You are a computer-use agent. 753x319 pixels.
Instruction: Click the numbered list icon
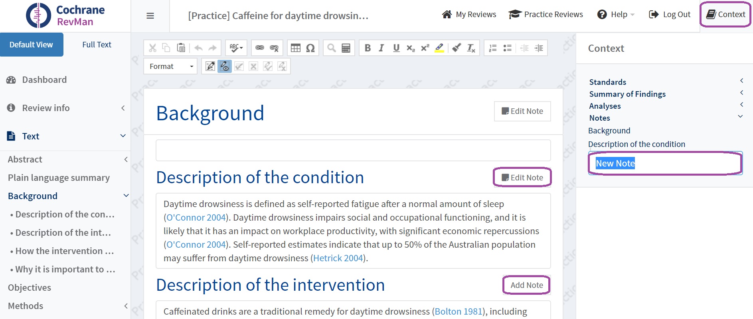[493, 48]
